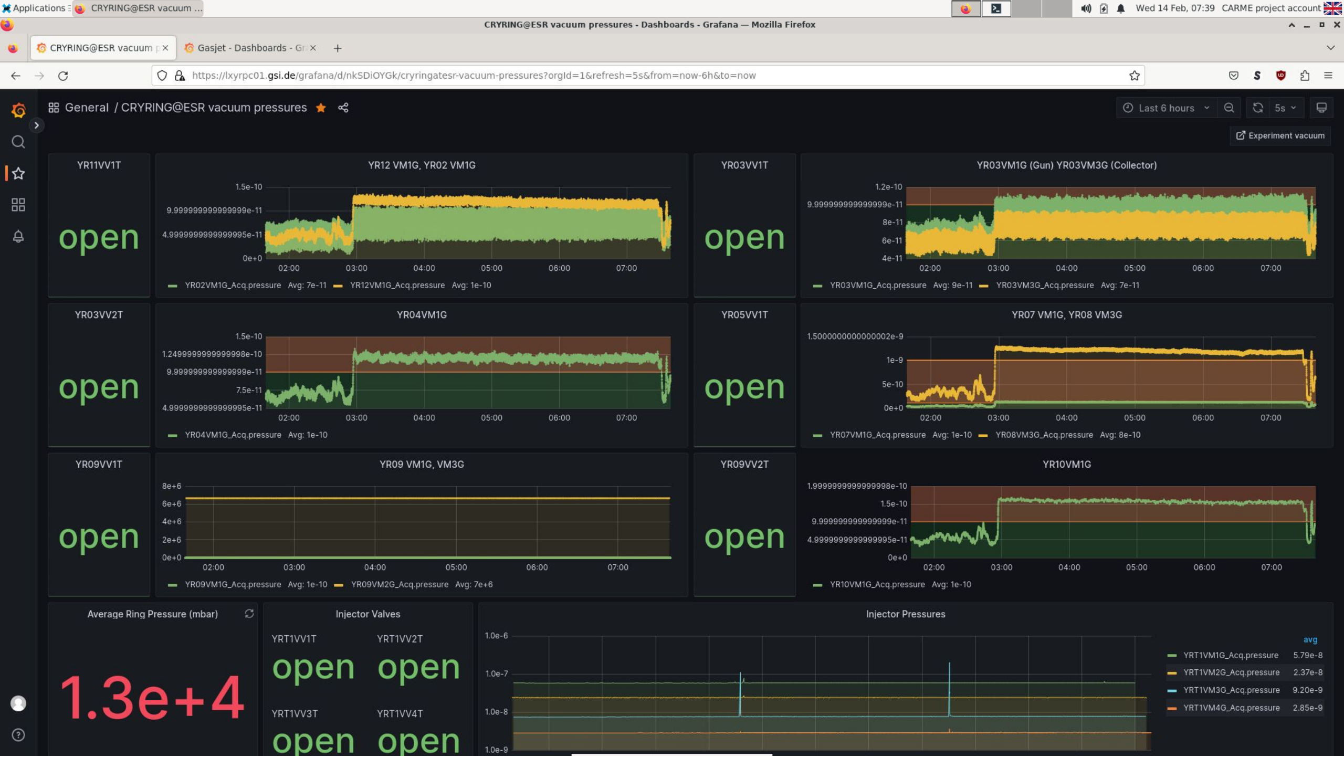Open the Starred dashboards sidebar icon
This screenshot has height=758, width=1344.
click(18, 174)
